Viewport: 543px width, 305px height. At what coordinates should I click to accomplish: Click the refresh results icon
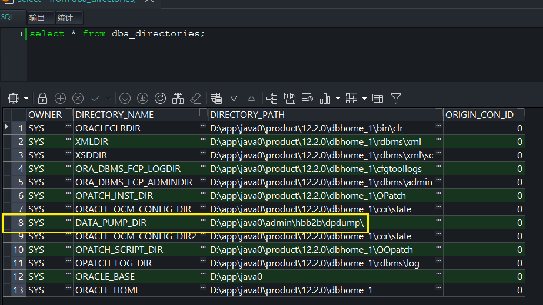(160, 98)
